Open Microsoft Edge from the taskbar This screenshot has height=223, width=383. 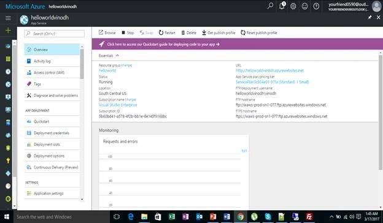point(131,217)
